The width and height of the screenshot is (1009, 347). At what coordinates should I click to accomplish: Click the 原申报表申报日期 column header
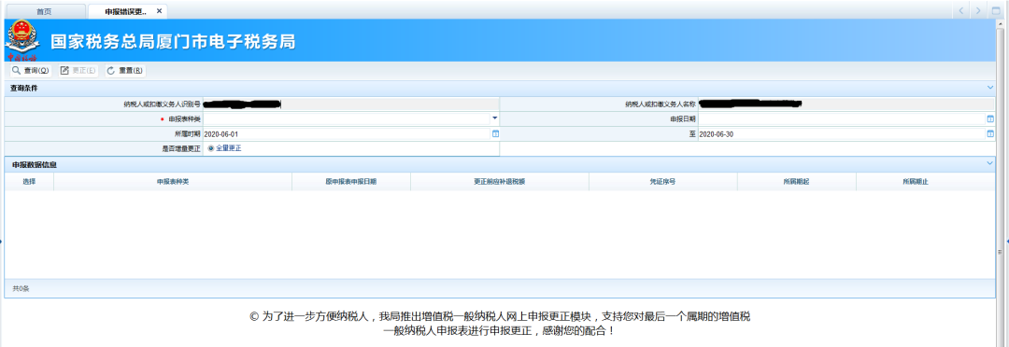(350, 182)
